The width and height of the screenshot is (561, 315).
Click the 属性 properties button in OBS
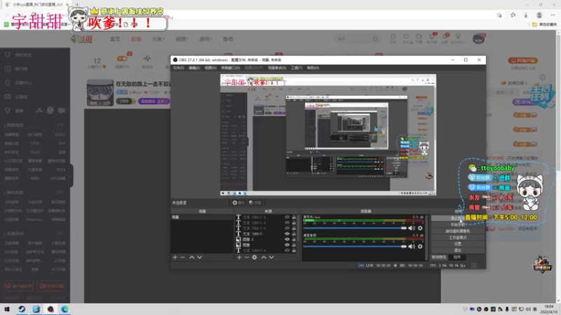point(238,203)
